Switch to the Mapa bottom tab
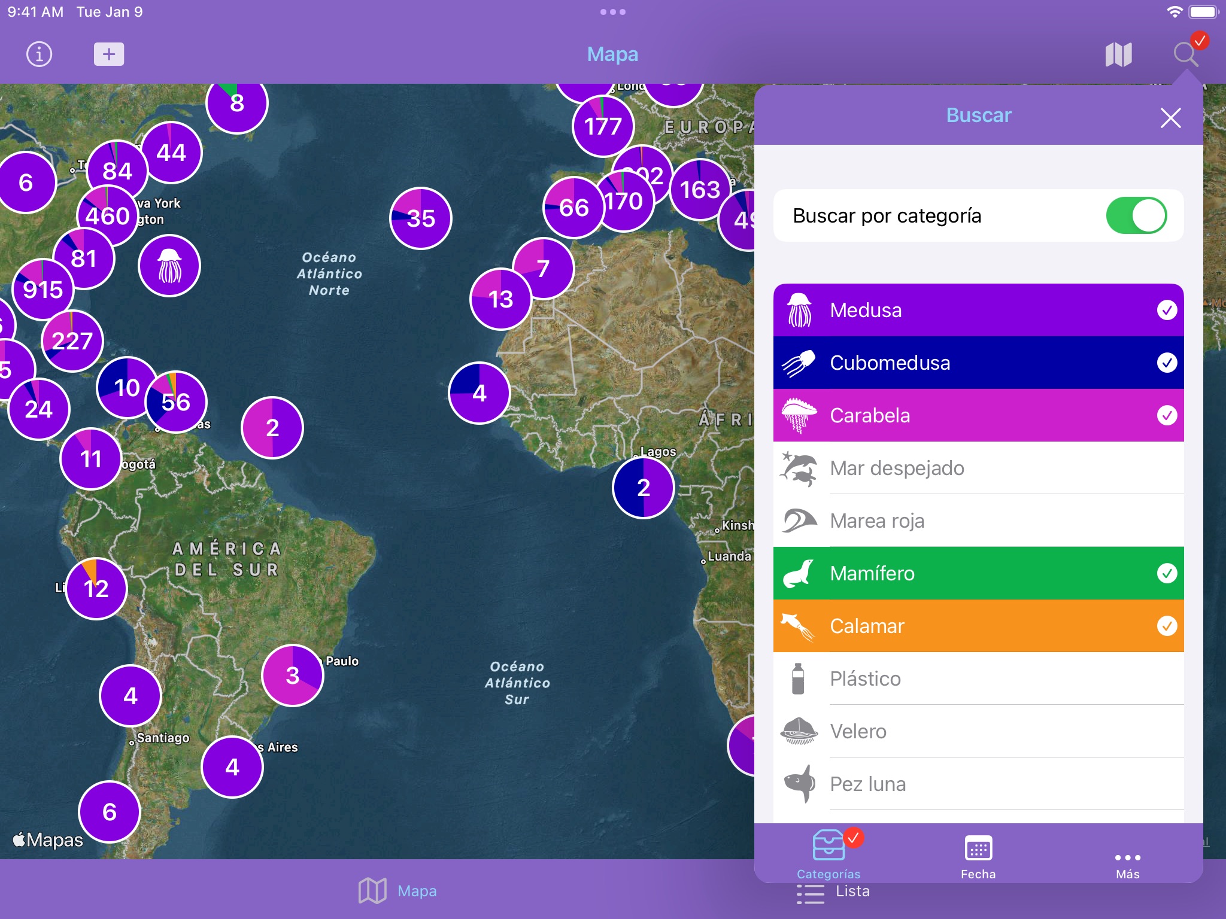1226x919 pixels. click(x=397, y=891)
